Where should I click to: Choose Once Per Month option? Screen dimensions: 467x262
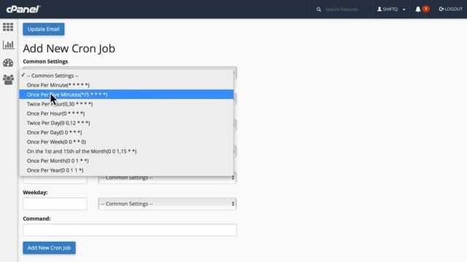point(126,161)
